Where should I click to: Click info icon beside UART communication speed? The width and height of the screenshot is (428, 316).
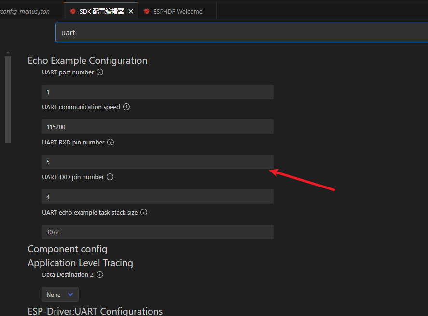point(126,107)
